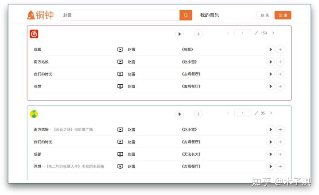This screenshot has width=319, height=195.
Task: Open MV for 理想 电视剧主题曲 version
Action: [120, 166]
